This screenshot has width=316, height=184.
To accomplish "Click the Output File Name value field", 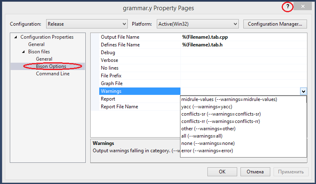I will (x=243, y=37).
